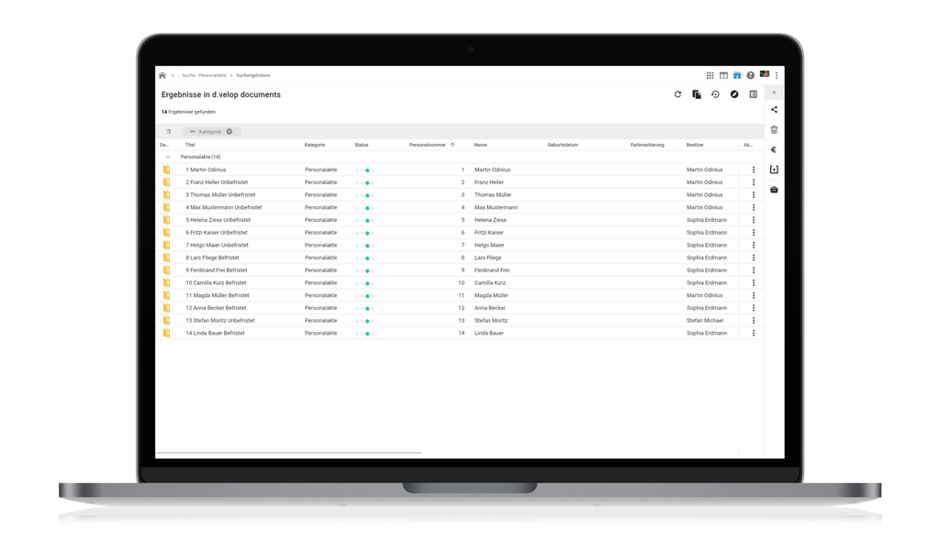This screenshot has width=940, height=540.
Task: Click the Name column header
Action: click(481, 145)
